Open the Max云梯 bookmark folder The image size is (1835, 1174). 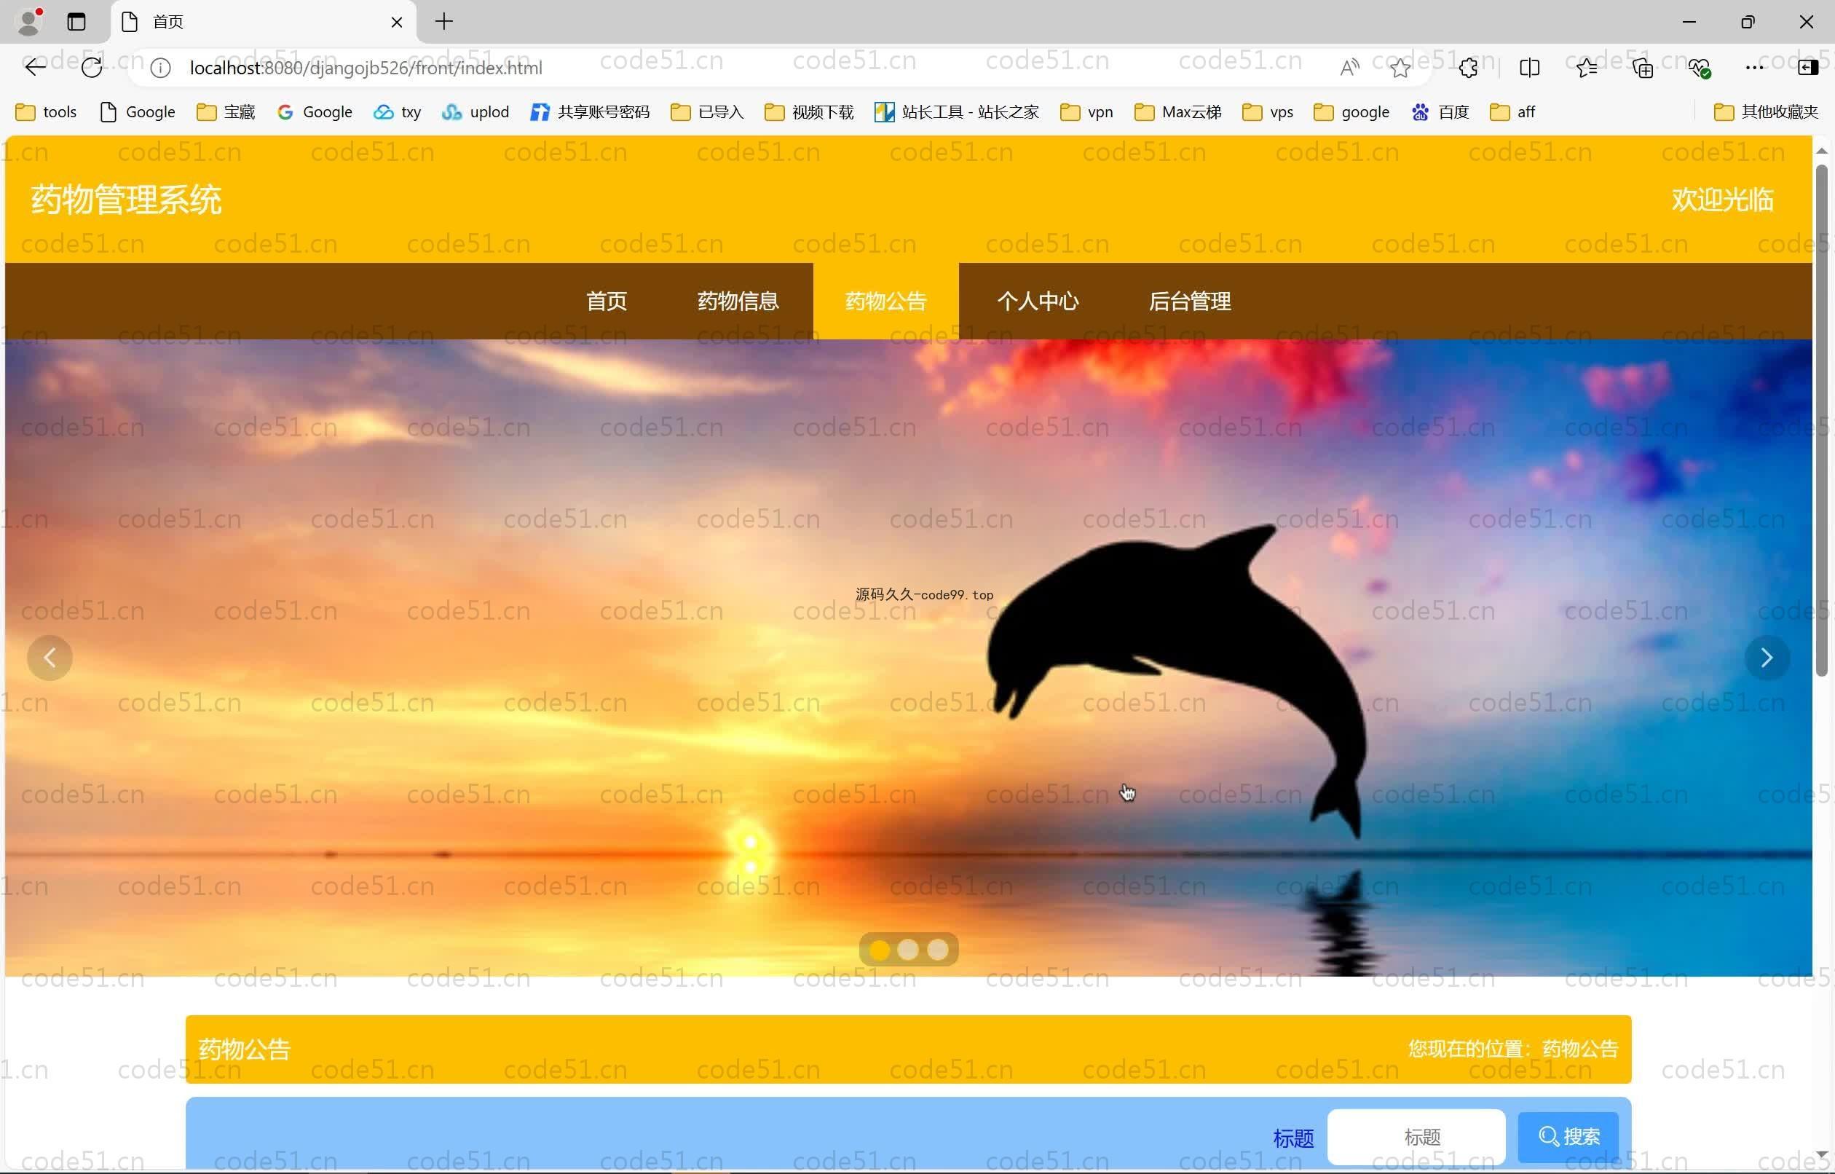pos(1177,112)
